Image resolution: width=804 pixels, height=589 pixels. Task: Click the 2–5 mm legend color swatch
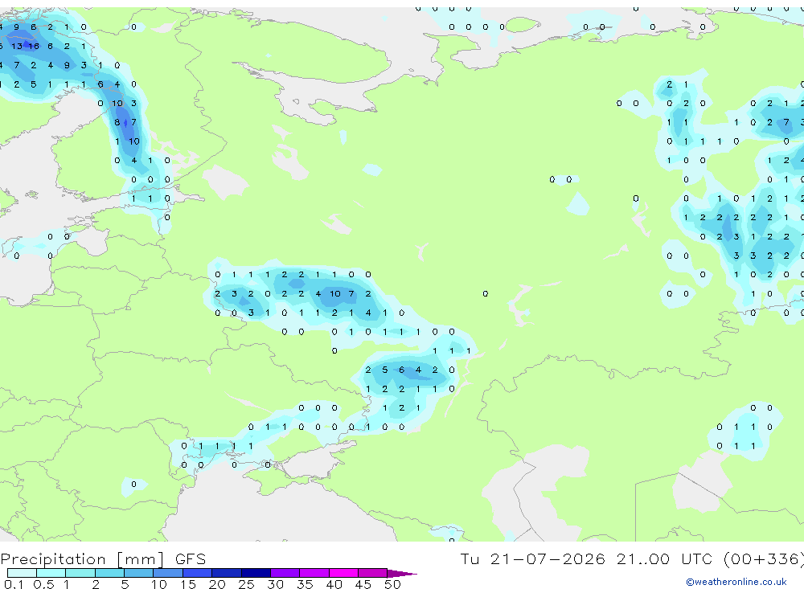coord(109,573)
